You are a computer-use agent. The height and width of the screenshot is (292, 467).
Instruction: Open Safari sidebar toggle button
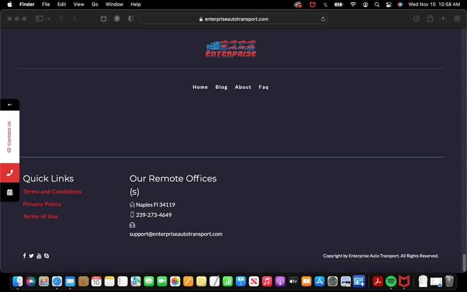click(x=39, y=19)
